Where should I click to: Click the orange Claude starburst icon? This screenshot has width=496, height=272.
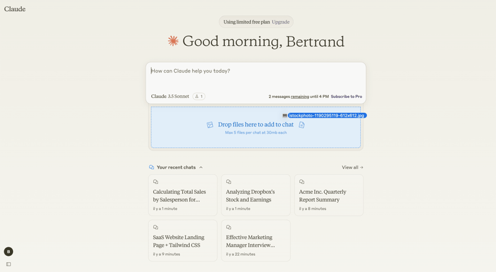pyautogui.click(x=173, y=41)
